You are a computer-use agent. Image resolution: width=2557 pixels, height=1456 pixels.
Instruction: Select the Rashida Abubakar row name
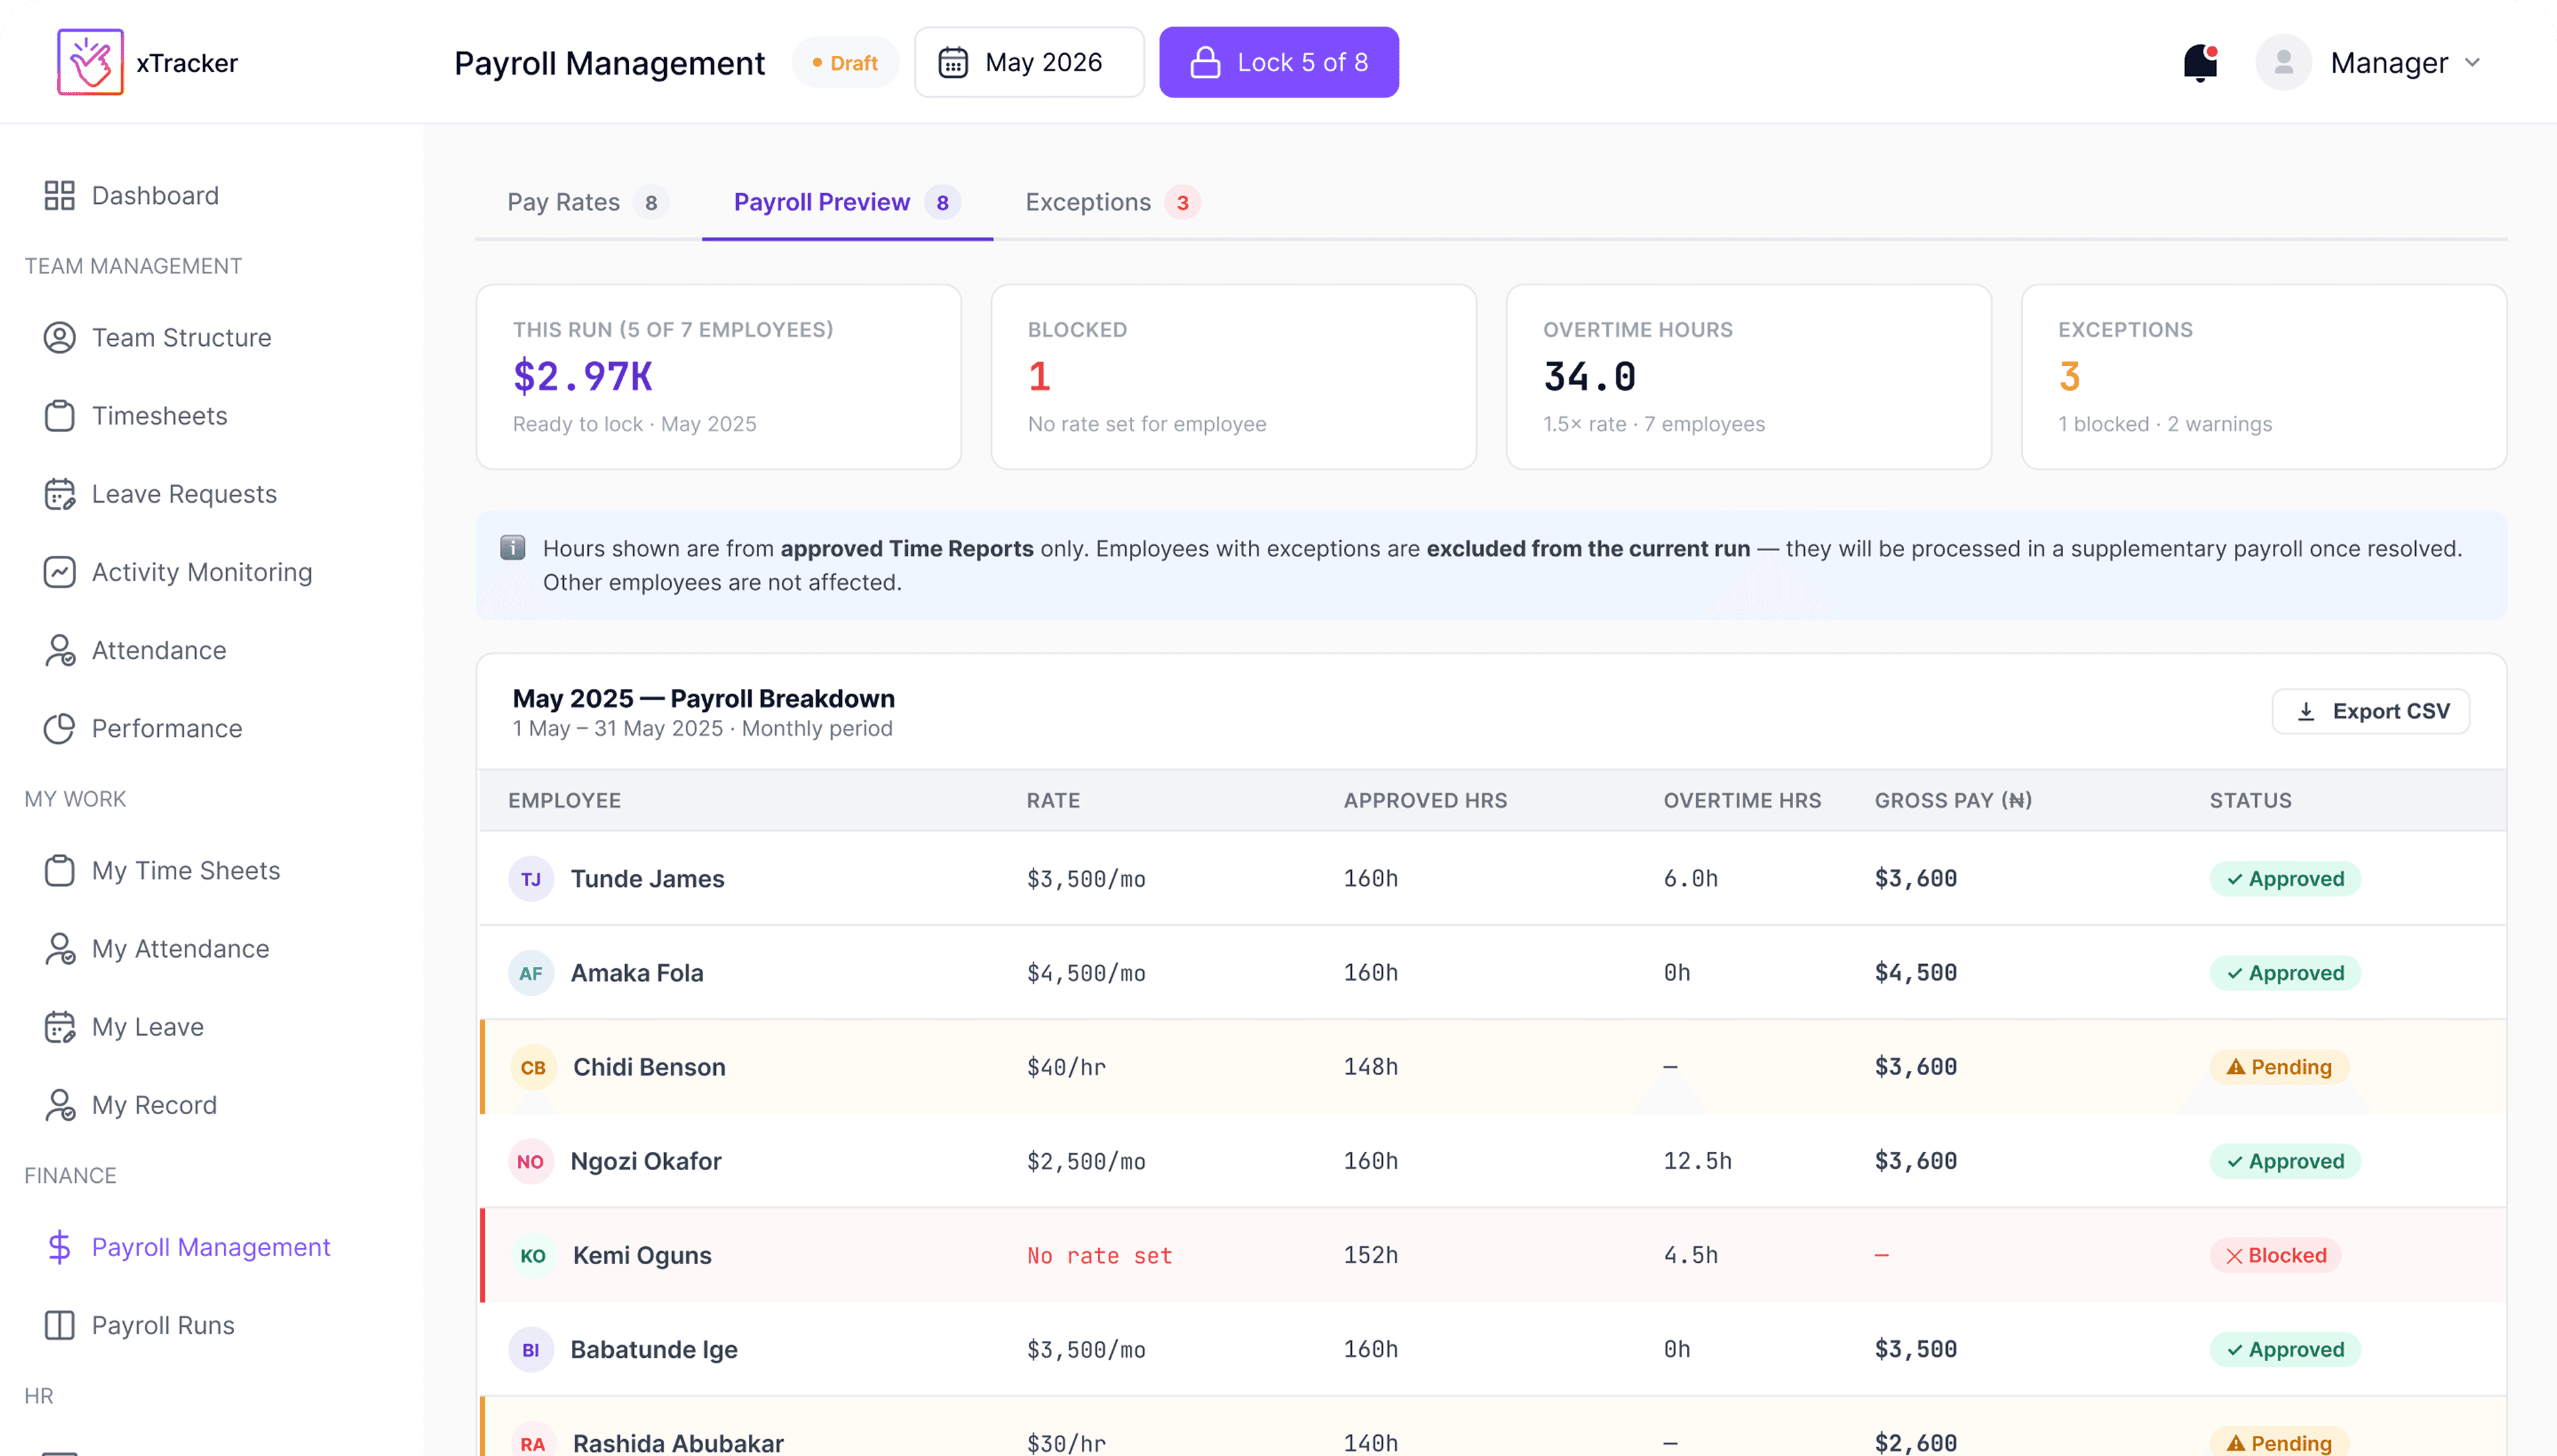[678, 1443]
